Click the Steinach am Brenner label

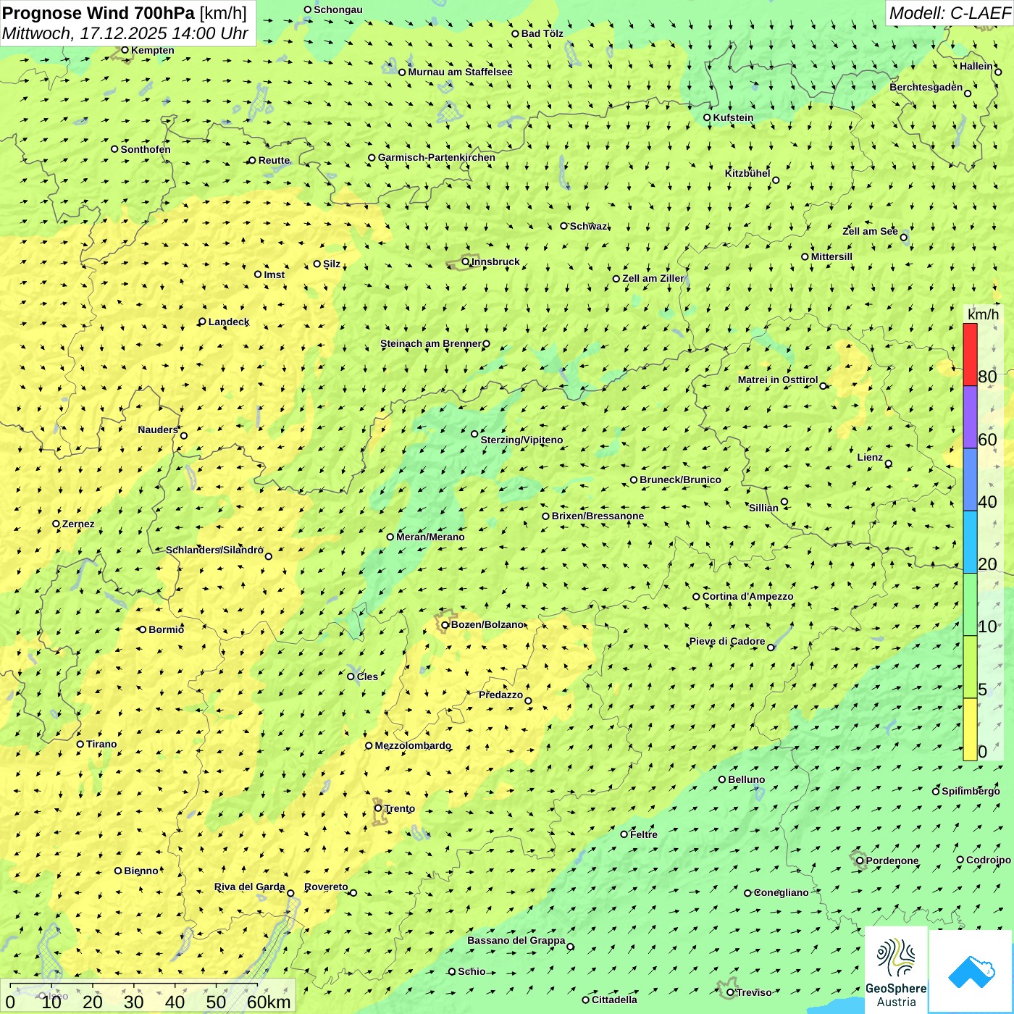click(x=430, y=343)
